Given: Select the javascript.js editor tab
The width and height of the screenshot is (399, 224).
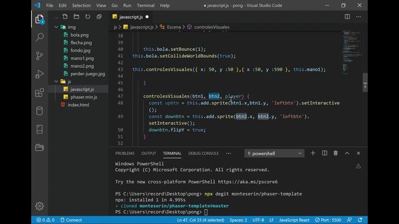Looking at the screenshot, I should point(131,17).
